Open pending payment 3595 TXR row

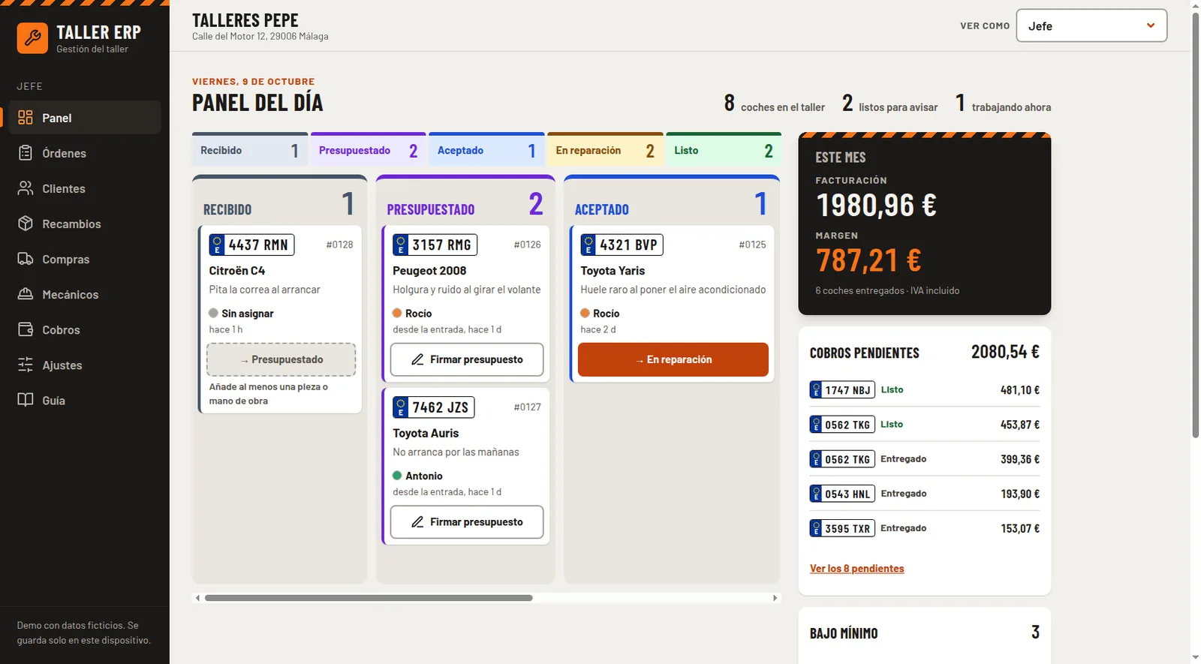pyautogui.click(x=925, y=528)
